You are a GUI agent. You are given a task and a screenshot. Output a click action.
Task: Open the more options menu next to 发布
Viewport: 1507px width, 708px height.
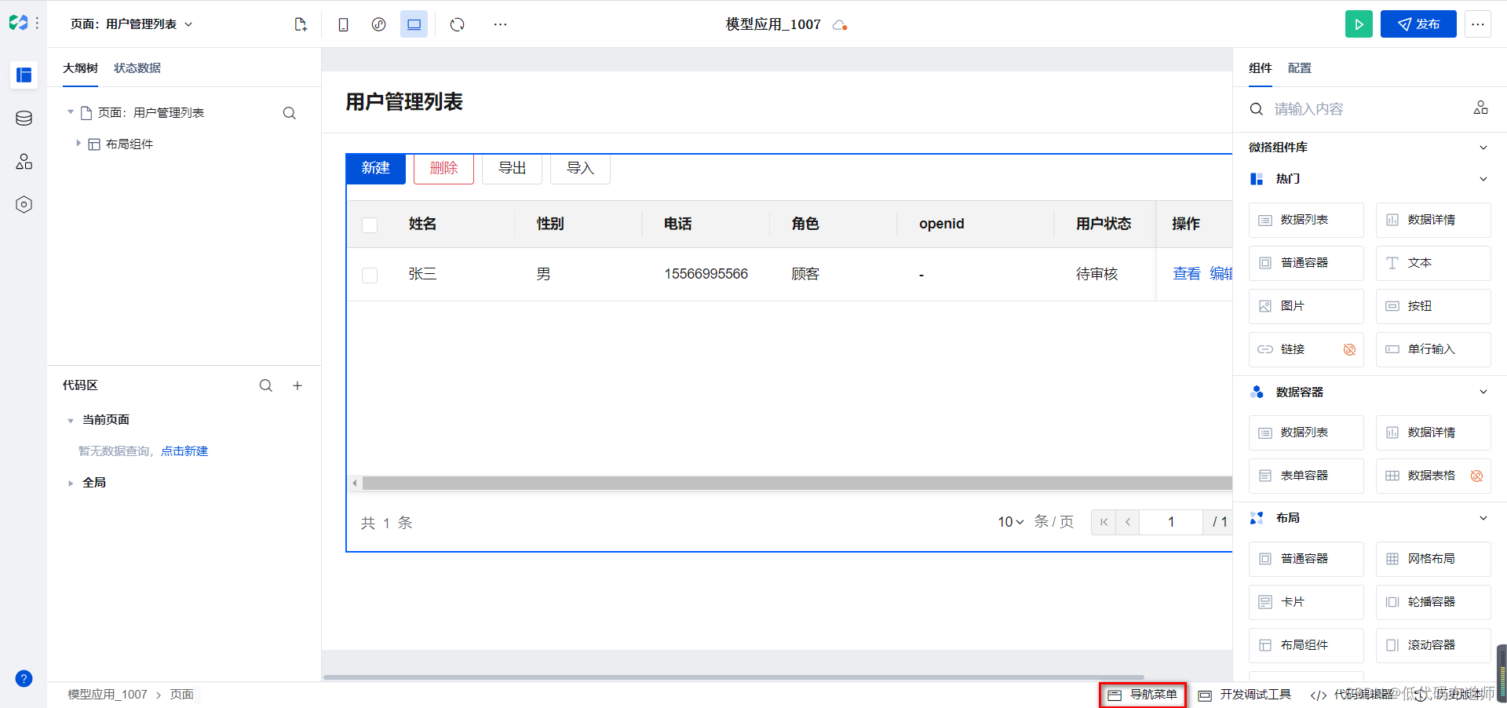click(1478, 24)
